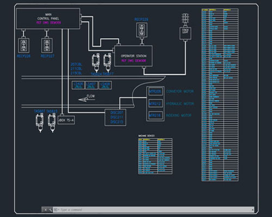Screen dimensions: 272x217
Task: Click the '207CBL' cable label
Action: (x=76, y=64)
